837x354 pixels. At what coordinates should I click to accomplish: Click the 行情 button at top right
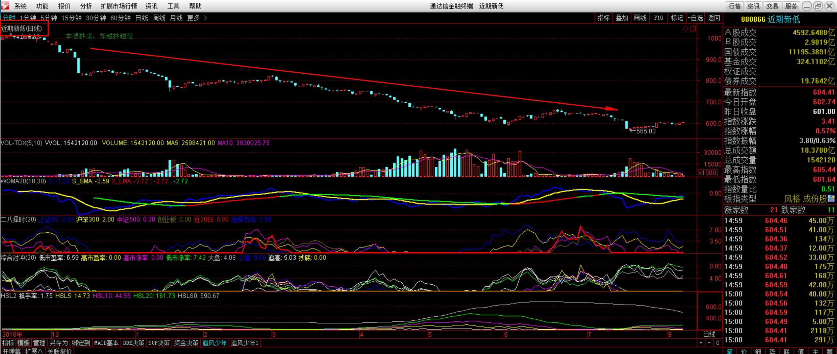tap(735, 6)
